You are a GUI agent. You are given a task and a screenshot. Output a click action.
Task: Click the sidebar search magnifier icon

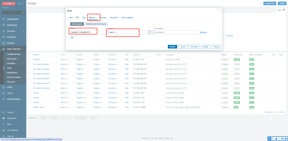click(22, 13)
